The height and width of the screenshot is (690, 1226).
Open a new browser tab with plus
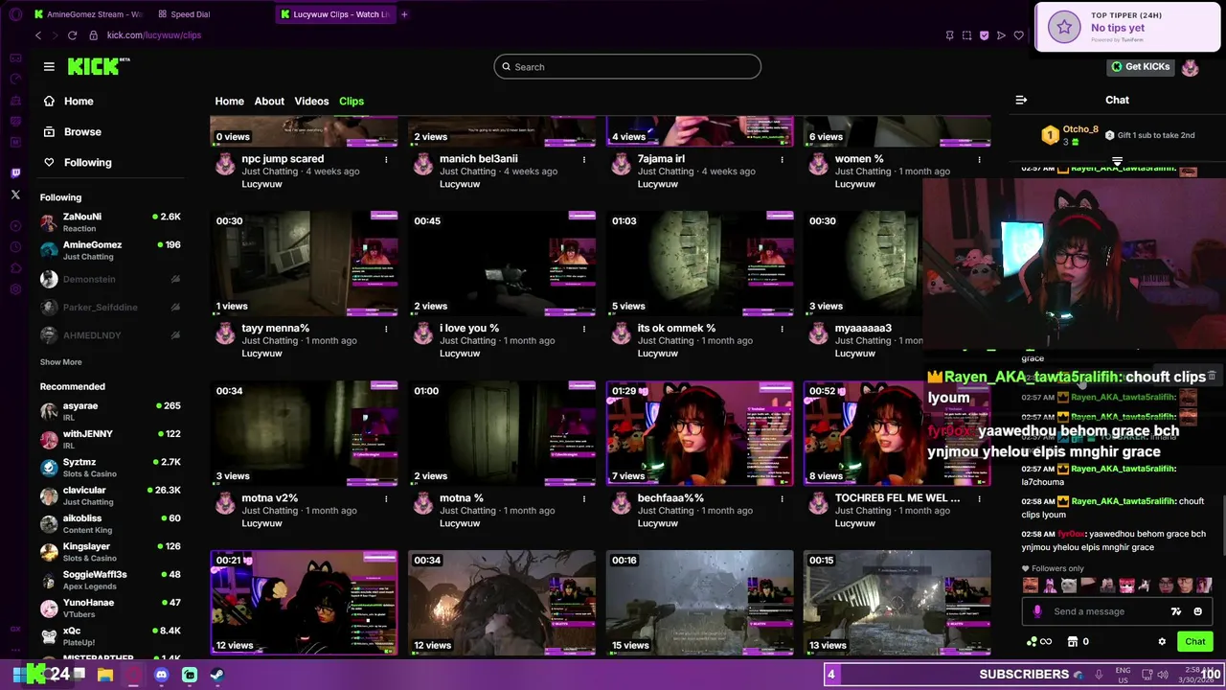(x=404, y=14)
